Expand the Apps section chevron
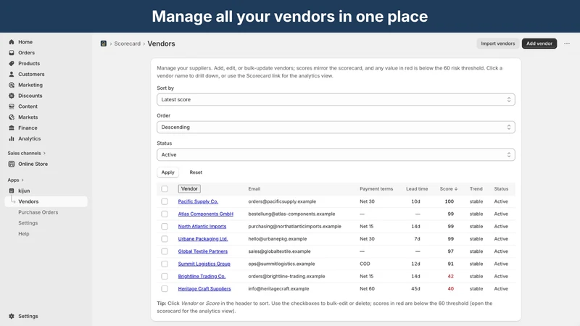 [22, 180]
